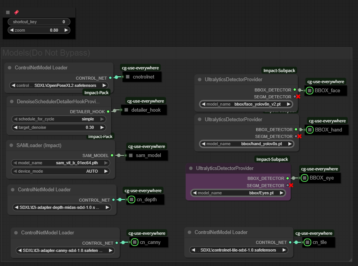
Task: Collapse the DenoiseSchedulerDetailerHookProvider node
Action: 12,101
